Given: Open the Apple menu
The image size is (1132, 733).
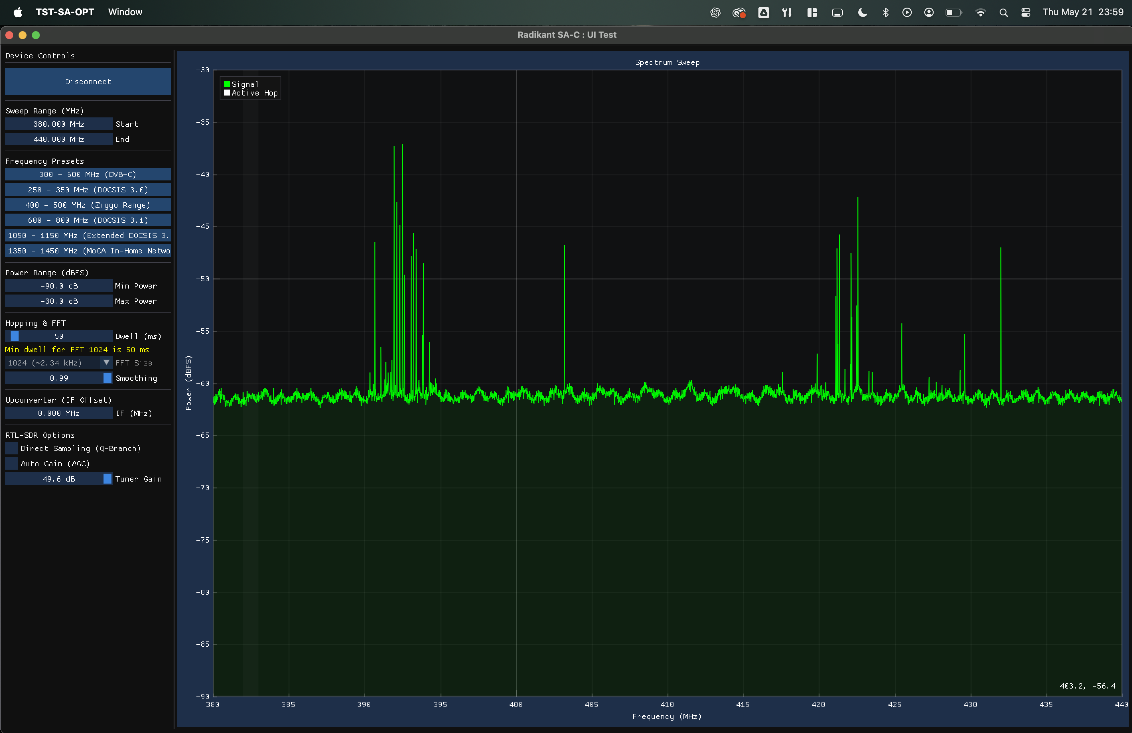Looking at the screenshot, I should click(x=18, y=12).
